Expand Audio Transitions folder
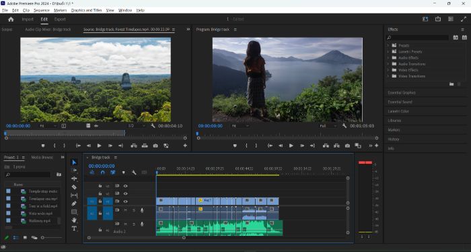The image size is (471, 252). click(388, 64)
